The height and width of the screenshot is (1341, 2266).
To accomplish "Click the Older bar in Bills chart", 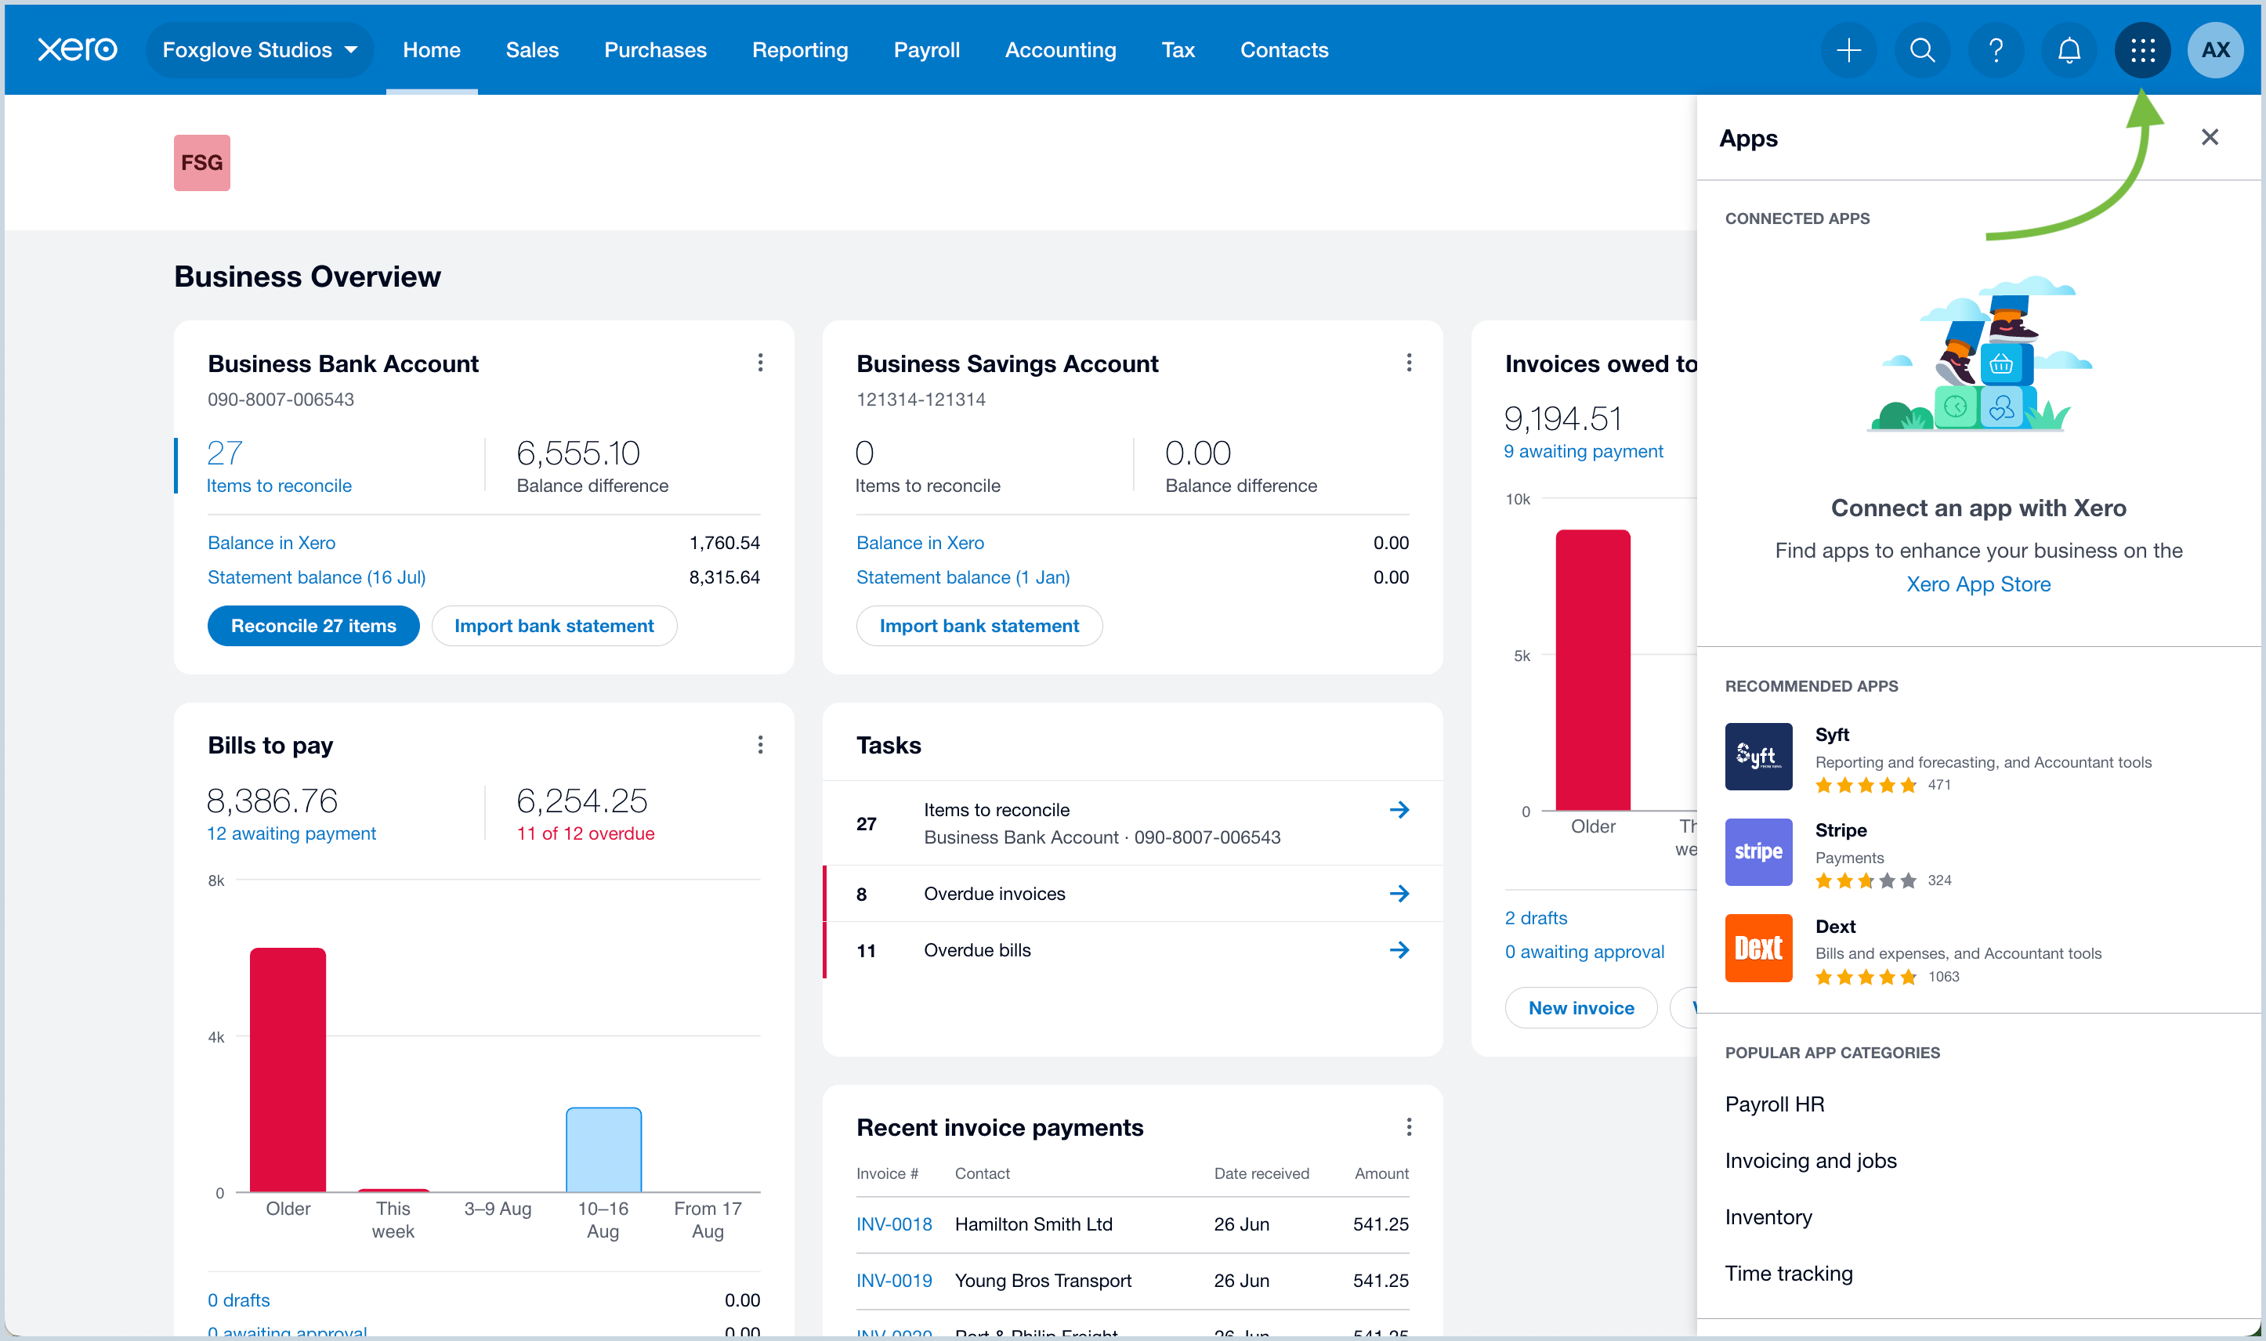I will [288, 1070].
